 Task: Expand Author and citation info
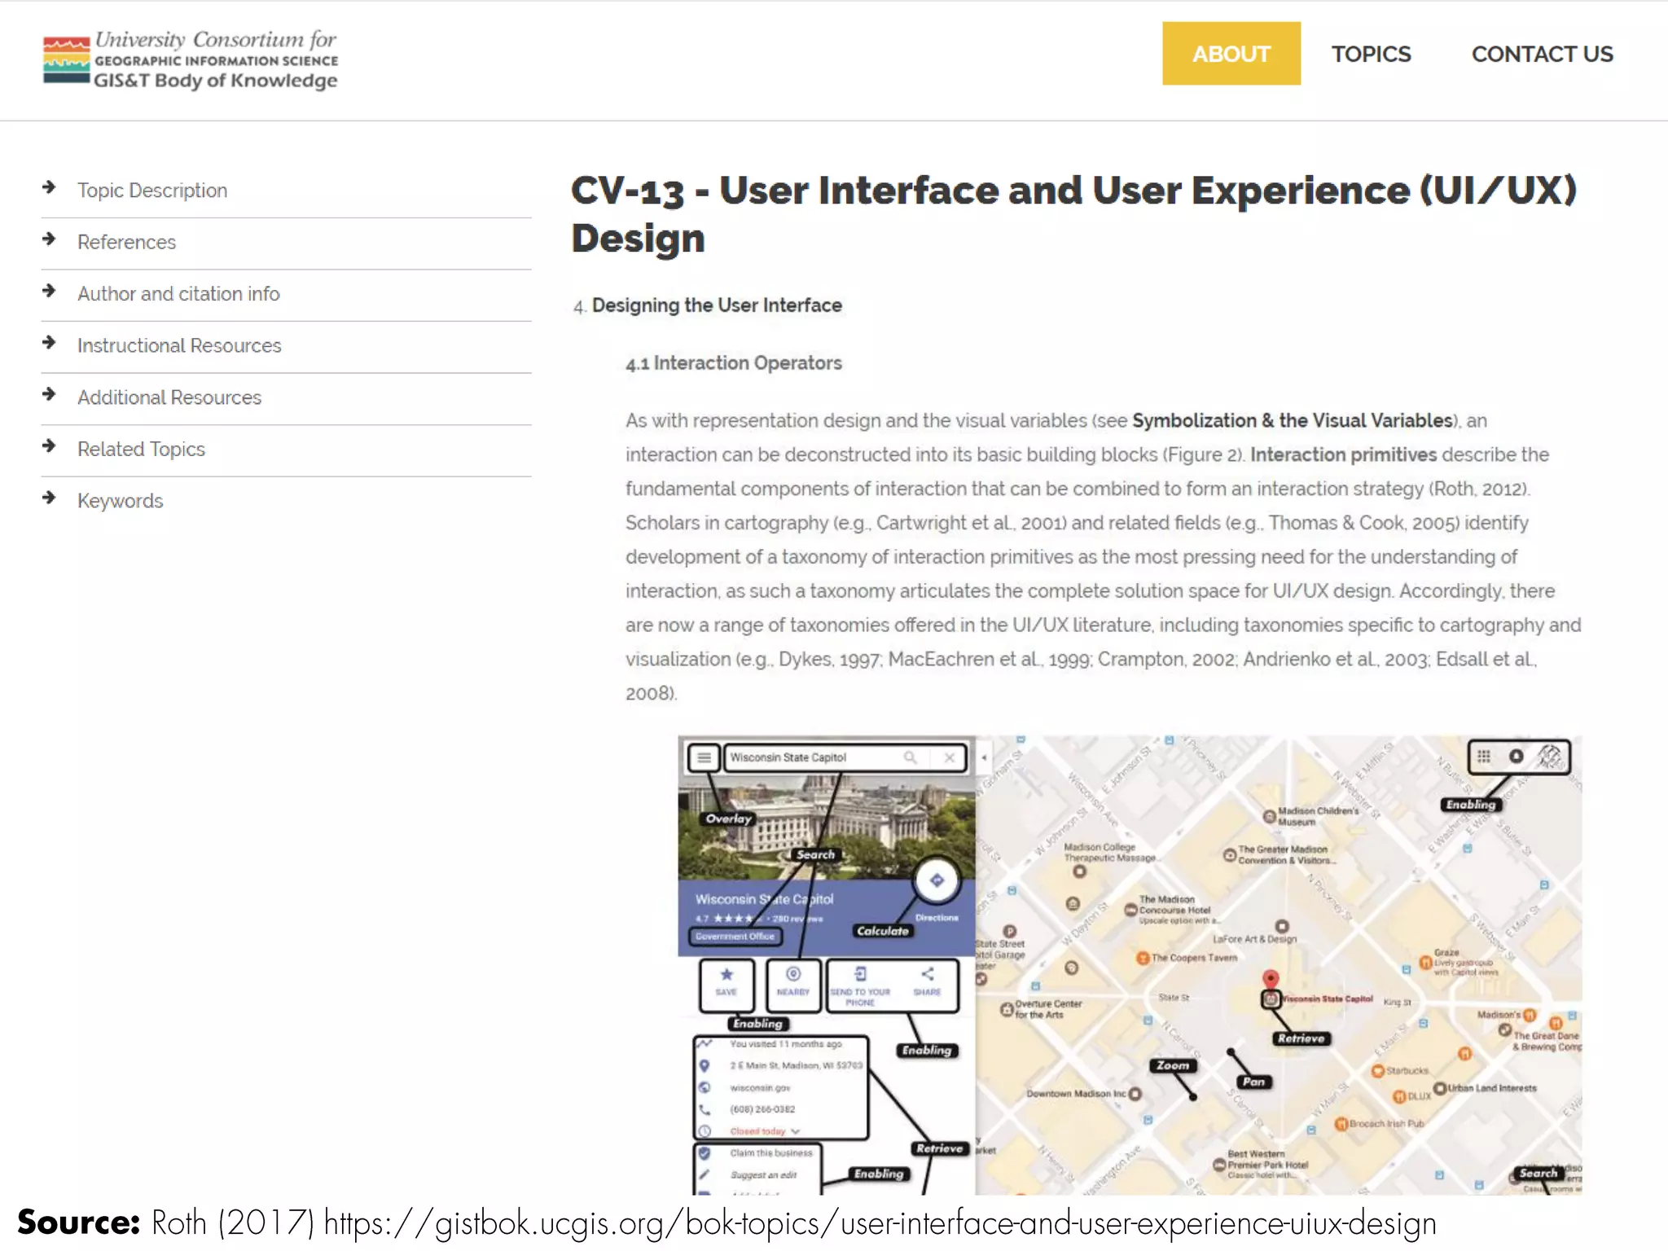178,294
